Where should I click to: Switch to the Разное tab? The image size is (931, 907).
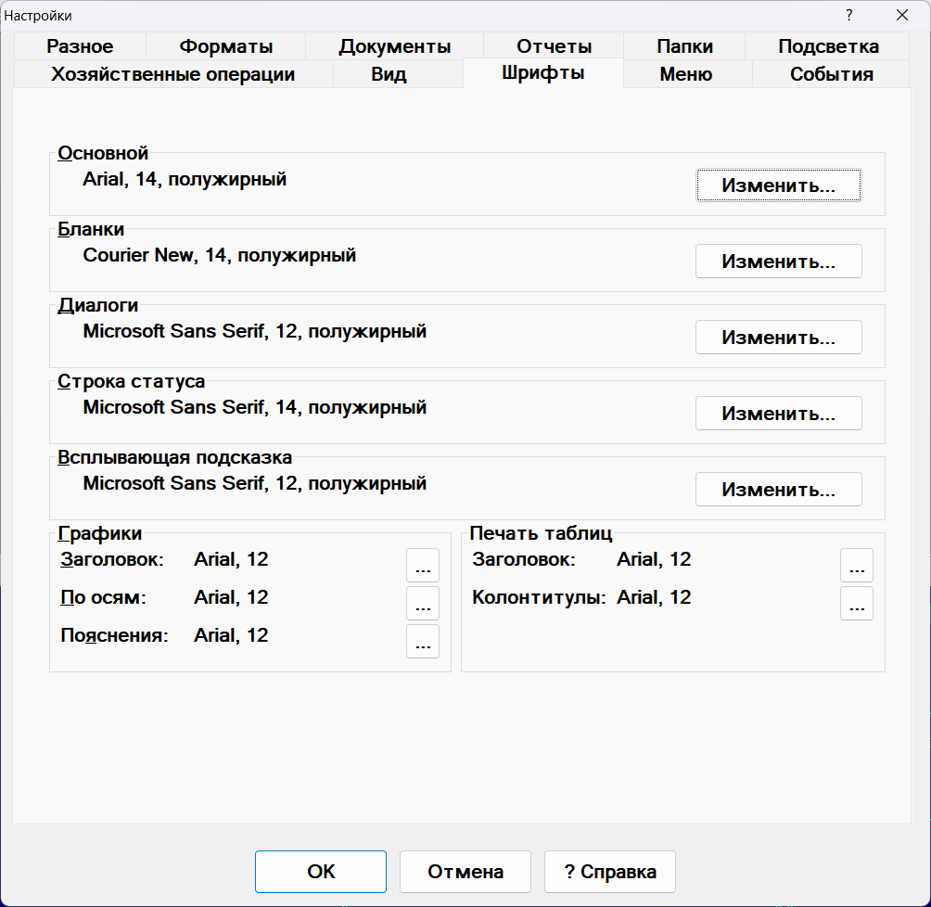[x=79, y=45]
